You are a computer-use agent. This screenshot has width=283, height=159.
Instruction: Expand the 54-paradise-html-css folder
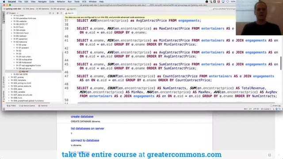tap(12, 18)
